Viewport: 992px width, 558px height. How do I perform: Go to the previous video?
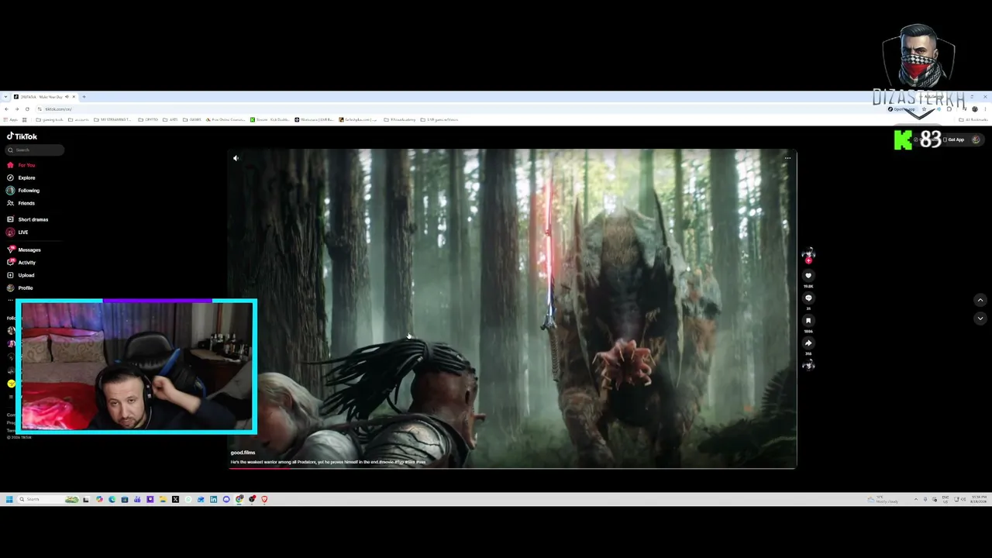tap(980, 300)
